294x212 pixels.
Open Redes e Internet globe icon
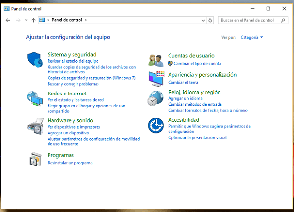tap(35, 98)
